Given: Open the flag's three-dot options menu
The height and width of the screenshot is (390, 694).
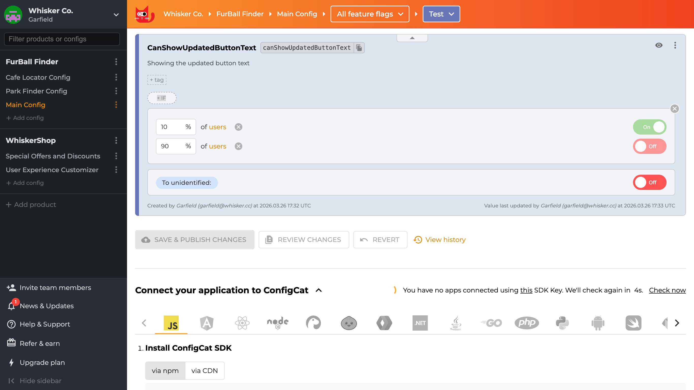Looking at the screenshot, I should 675,45.
